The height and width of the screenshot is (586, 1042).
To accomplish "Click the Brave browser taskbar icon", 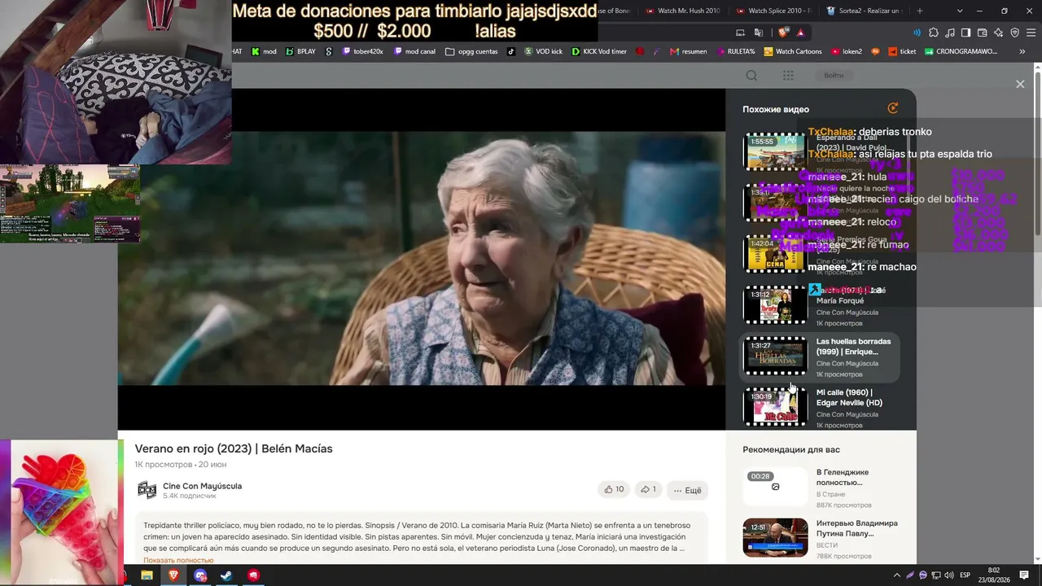I will (173, 575).
